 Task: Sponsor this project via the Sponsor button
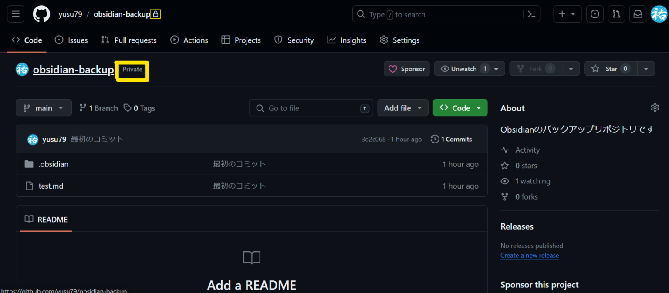click(406, 68)
